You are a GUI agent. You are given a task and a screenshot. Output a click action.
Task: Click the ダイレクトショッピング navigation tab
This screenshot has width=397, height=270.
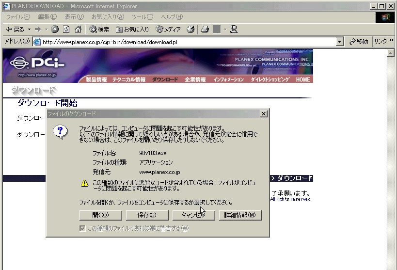(x=270, y=79)
